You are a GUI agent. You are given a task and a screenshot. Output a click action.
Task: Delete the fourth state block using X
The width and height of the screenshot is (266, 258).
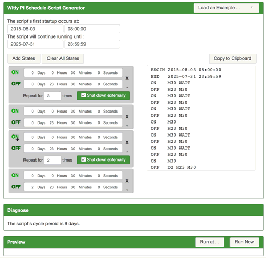tap(127, 181)
